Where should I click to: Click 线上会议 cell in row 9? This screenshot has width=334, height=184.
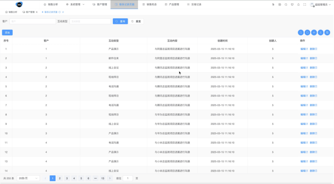pyautogui.click(x=114, y=124)
